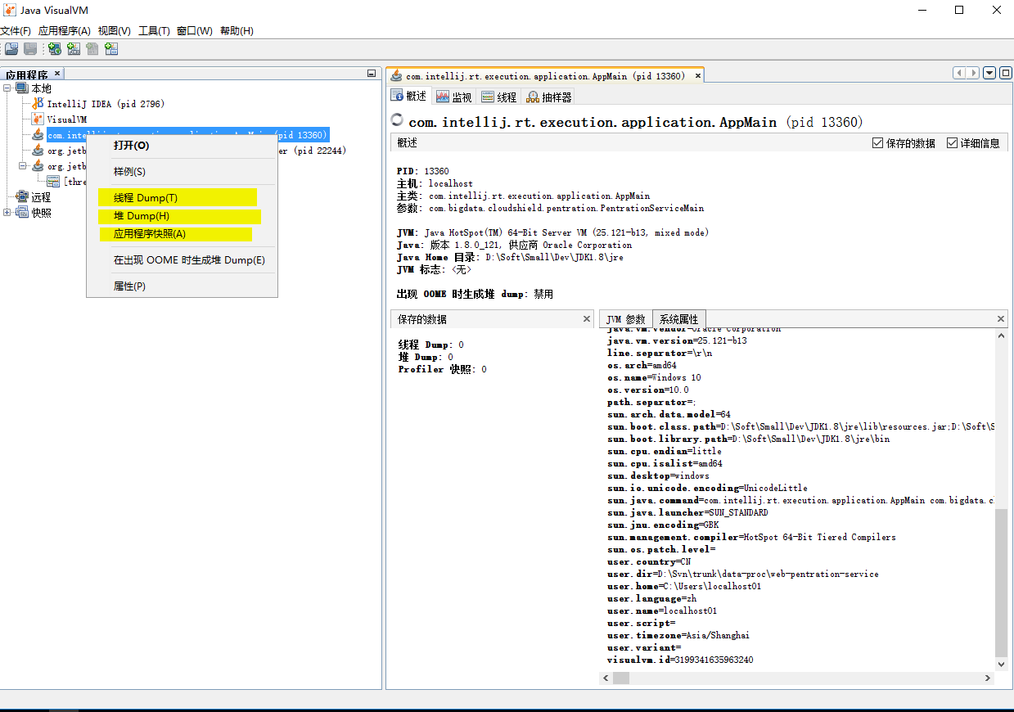Open the 窗口(W) menu

(194, 31)
